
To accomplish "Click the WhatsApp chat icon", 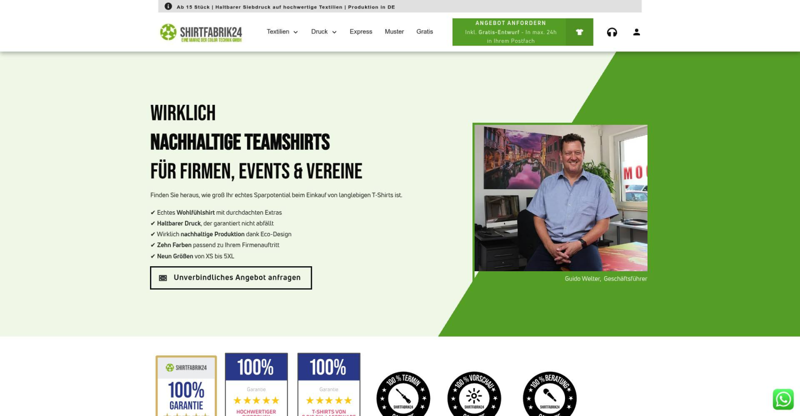I will 782,399.
